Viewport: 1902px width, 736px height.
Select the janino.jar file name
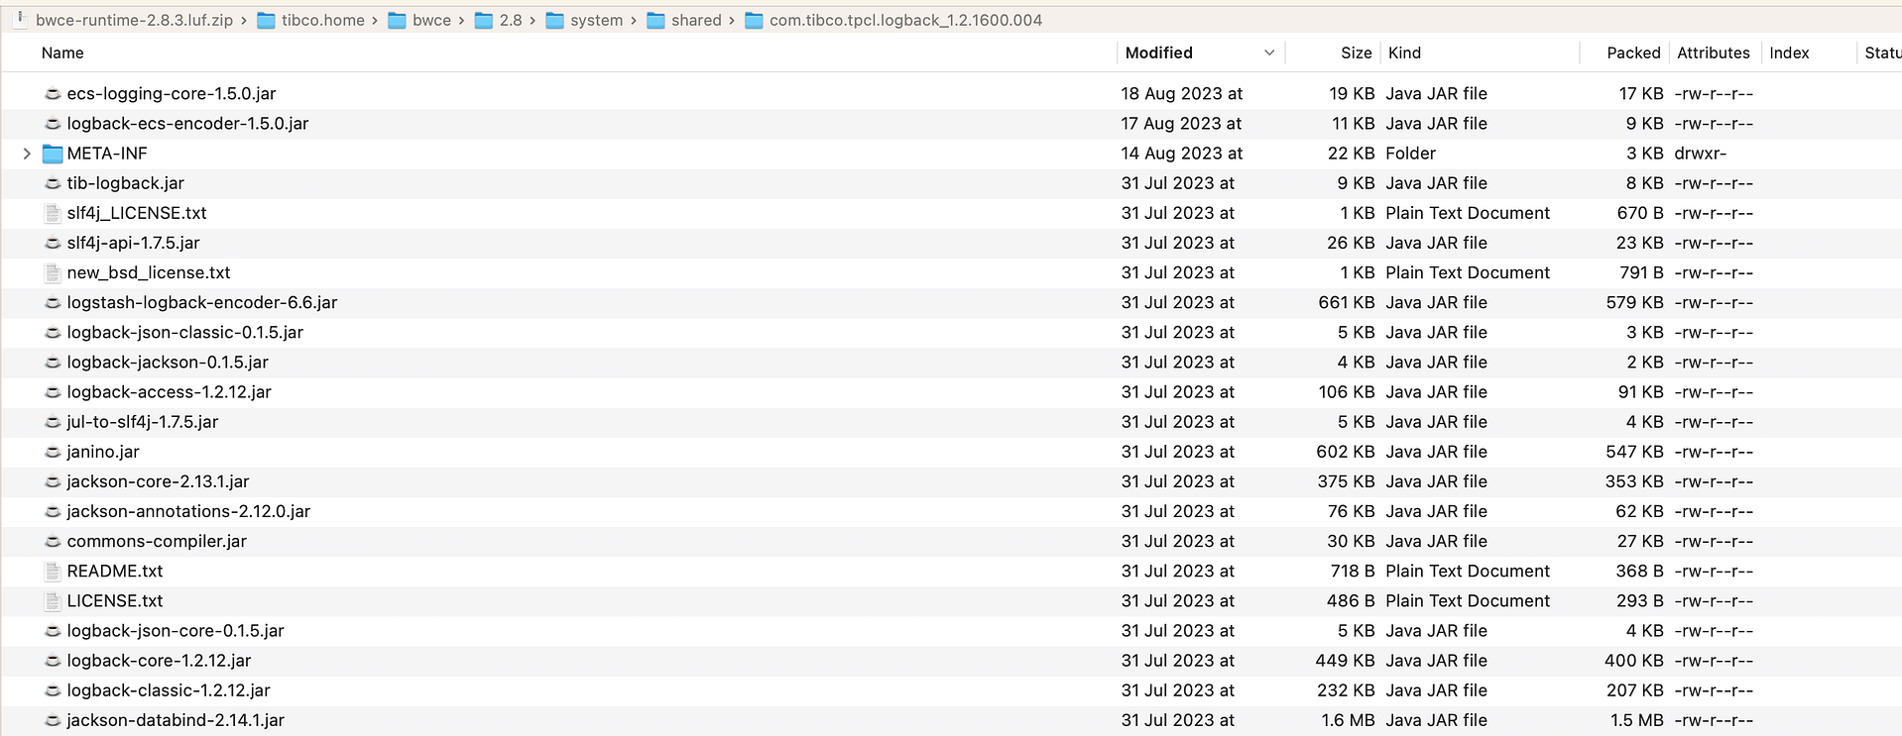[103, 452]
